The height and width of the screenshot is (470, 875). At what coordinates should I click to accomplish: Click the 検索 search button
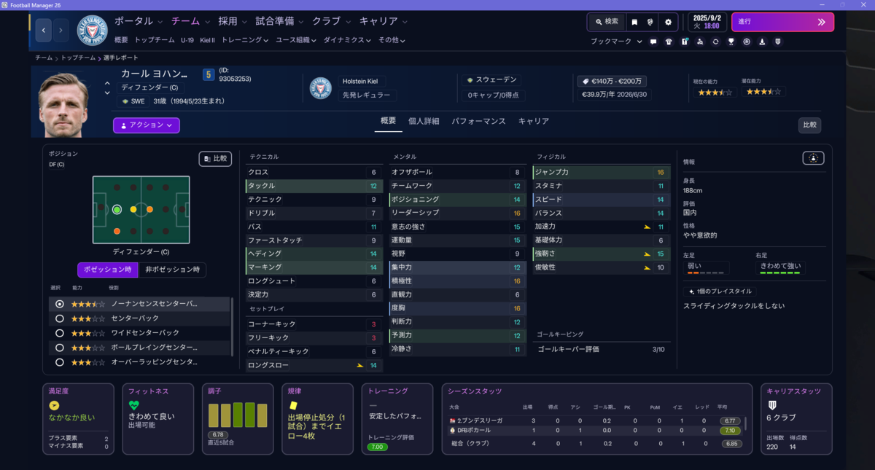[x=606, y=22]
